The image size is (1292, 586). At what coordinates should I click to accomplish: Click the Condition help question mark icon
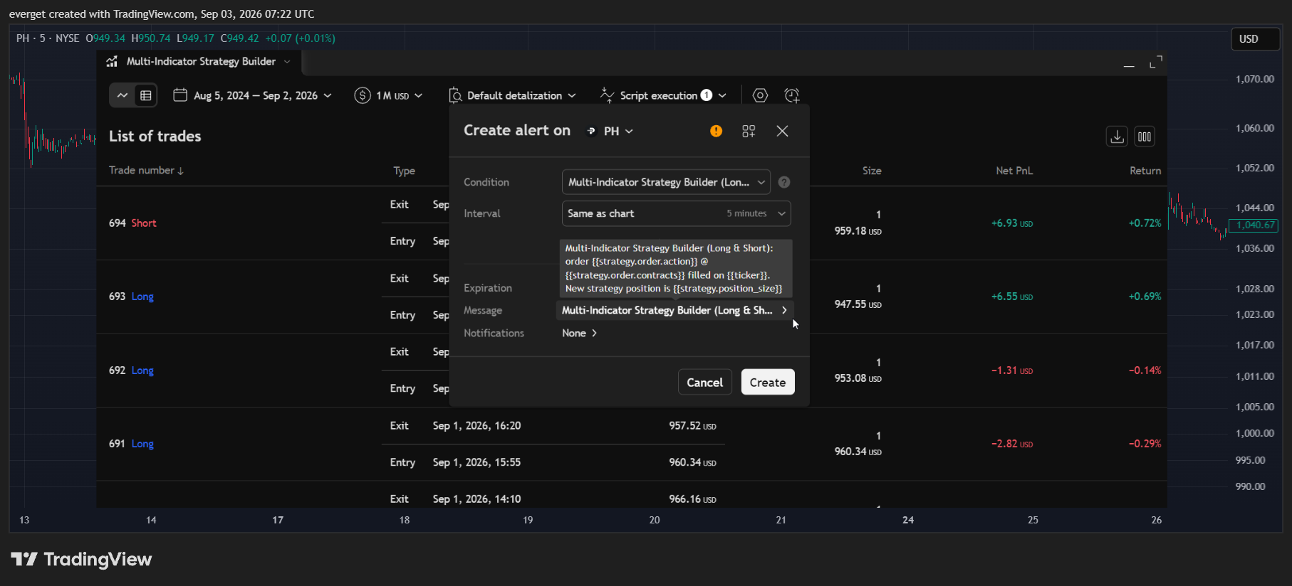click(784, 182)
